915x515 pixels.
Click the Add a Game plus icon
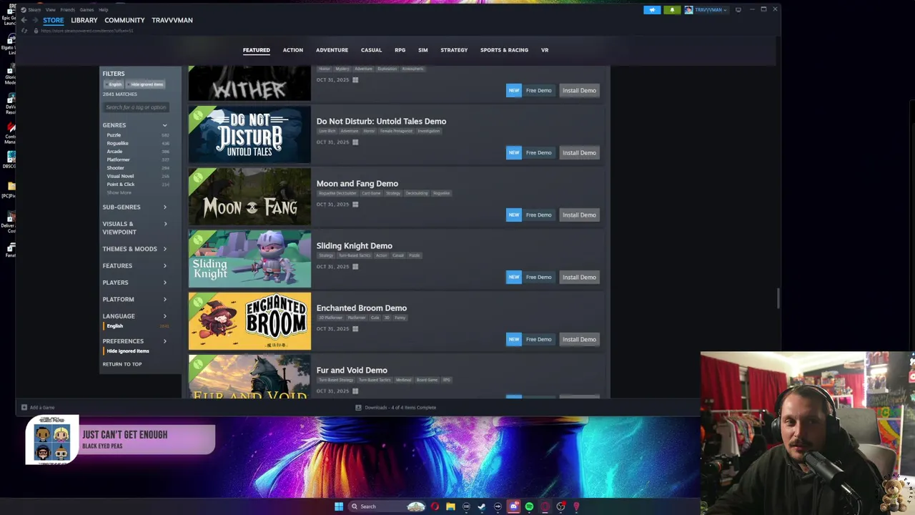(24, 408)
